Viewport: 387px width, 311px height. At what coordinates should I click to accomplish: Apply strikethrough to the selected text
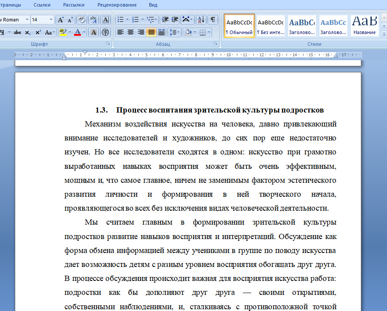pyautogui.click(x=17, y=32)
